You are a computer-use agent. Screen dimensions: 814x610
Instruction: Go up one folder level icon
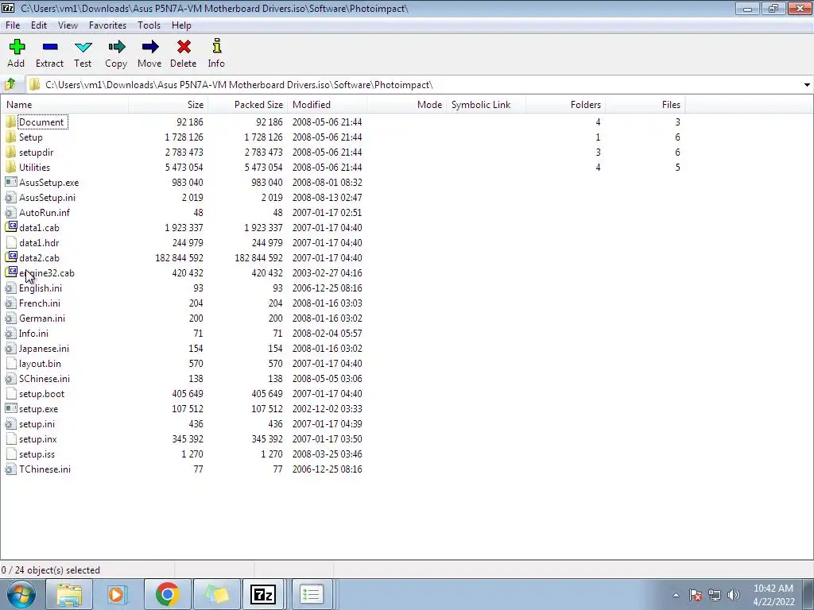coord(10,84)
